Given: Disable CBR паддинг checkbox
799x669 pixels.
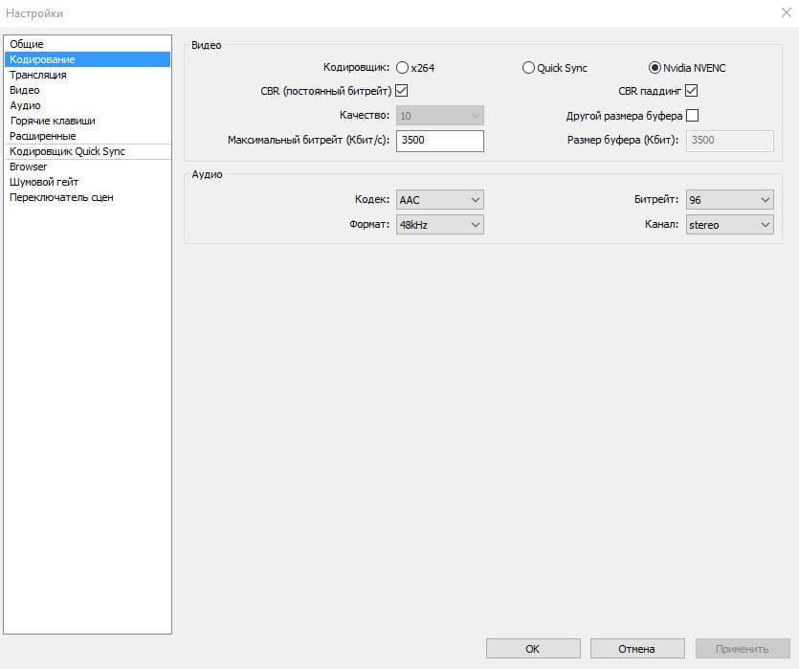Looking at the screenshot, I should pyautogui.click(x=692, y=91).
